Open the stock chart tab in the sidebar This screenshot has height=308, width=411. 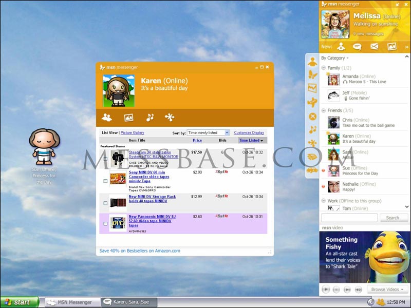pyautogui.click(x=312, y=88)
